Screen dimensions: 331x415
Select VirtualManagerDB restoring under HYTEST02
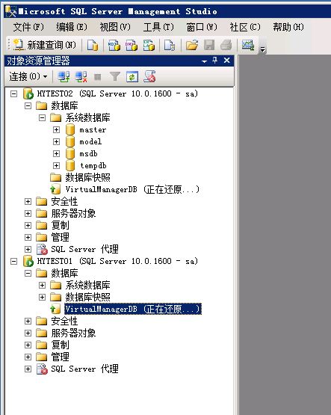132,189
